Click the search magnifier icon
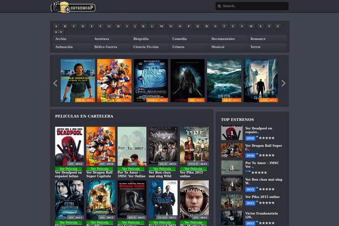The image size is (339, 226). pyautogui.click(x=219, y=6)
